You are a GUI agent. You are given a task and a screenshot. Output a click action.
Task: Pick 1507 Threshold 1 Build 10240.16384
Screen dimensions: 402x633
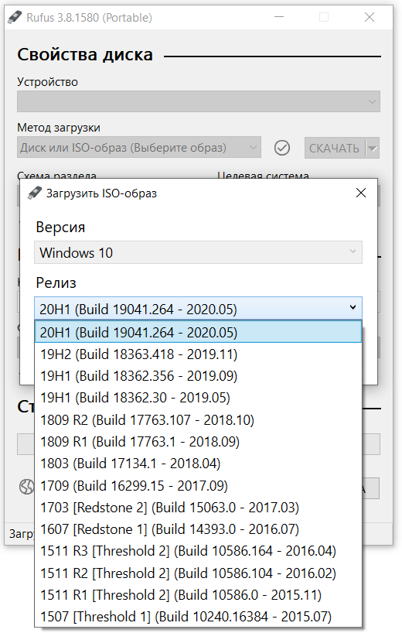(x=198, y=617)
